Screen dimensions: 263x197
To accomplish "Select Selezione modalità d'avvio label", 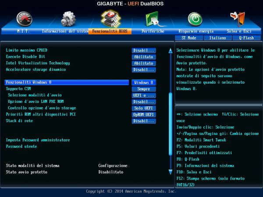I will 35,95.
